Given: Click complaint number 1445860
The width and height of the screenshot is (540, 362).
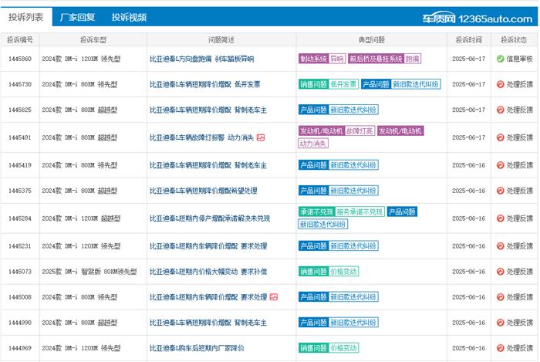Looking at the screenshot, I should 20,59.
